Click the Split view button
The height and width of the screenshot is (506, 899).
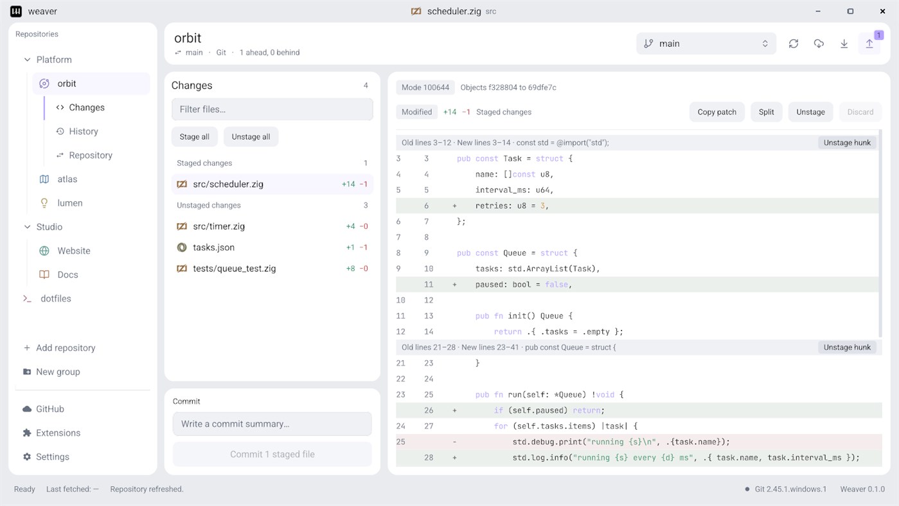point(767,112)
